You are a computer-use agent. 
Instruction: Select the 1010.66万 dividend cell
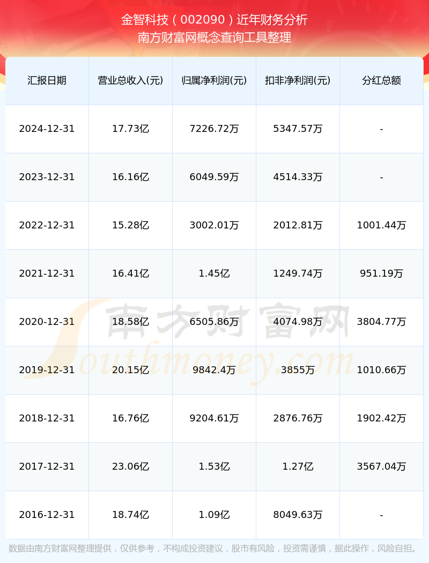pyautogui.click(x=382, y=370)
